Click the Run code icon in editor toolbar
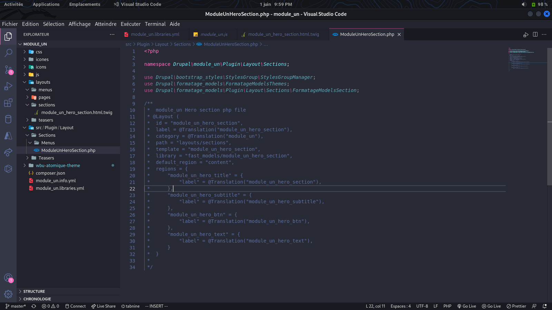The image size is (552, 310). pyautogui.click(x=526, y=34)
